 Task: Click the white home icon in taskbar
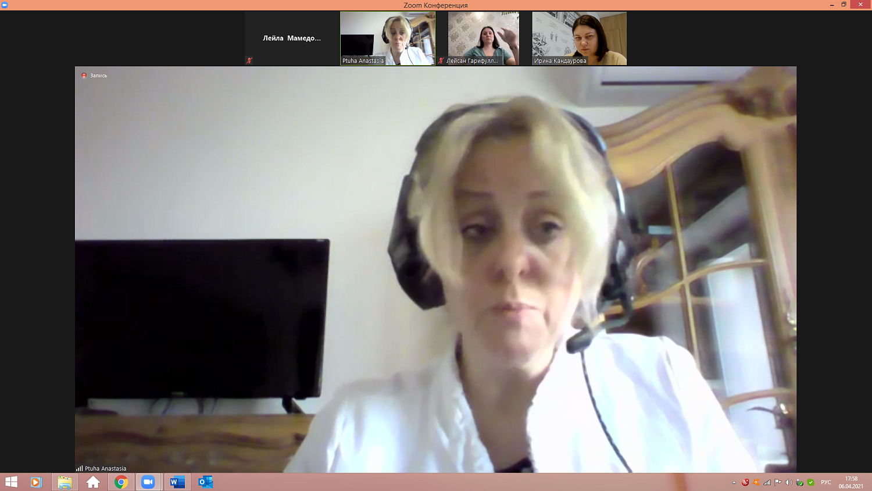[93, 482]
